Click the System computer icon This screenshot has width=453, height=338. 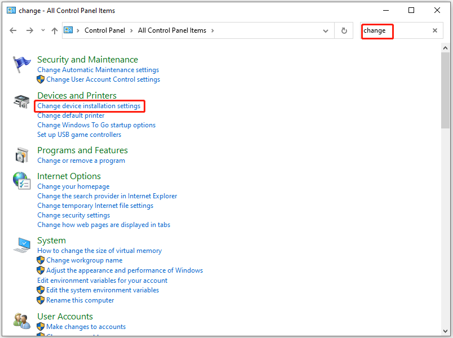coord(22,245)
